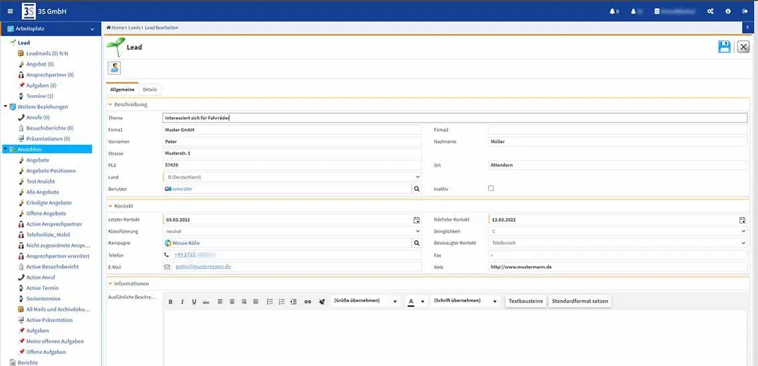Image resolution: width=758 pixels, height=366 pixels.
Task: Click into the Web address field
Action: coord(618,267)
